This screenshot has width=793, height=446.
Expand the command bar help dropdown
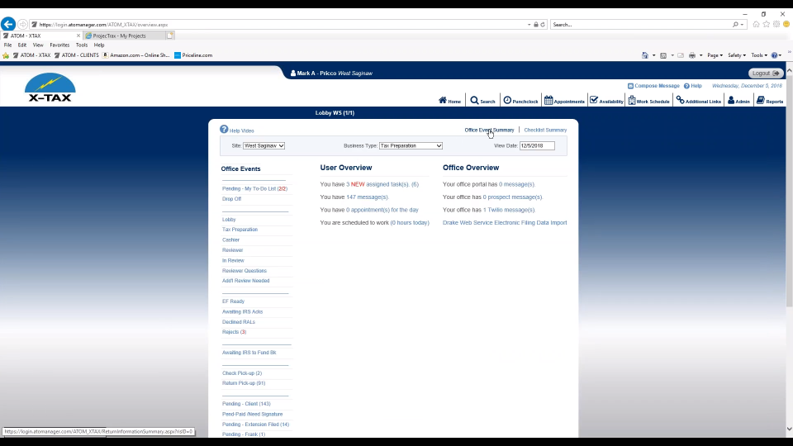780,55
